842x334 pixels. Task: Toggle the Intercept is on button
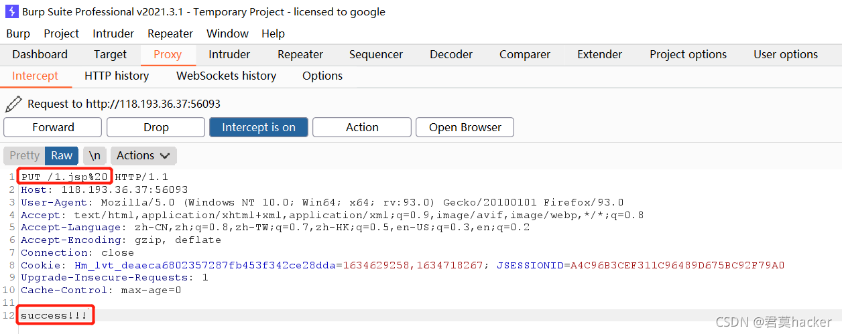pos(259,127)
